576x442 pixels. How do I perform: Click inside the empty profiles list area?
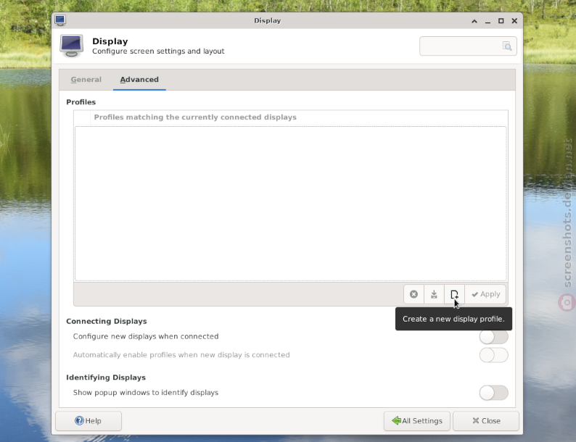(291, 204)
